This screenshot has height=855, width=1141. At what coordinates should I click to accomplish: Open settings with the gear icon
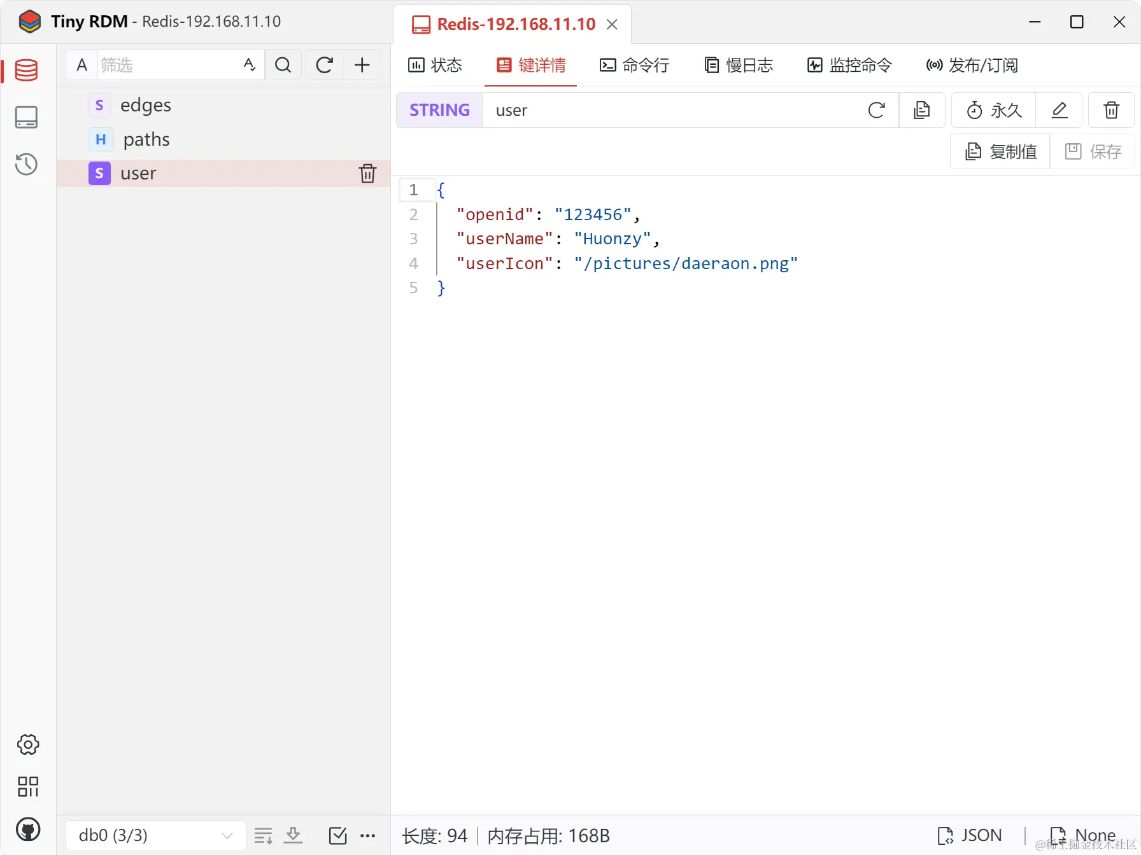click(28, 744)
